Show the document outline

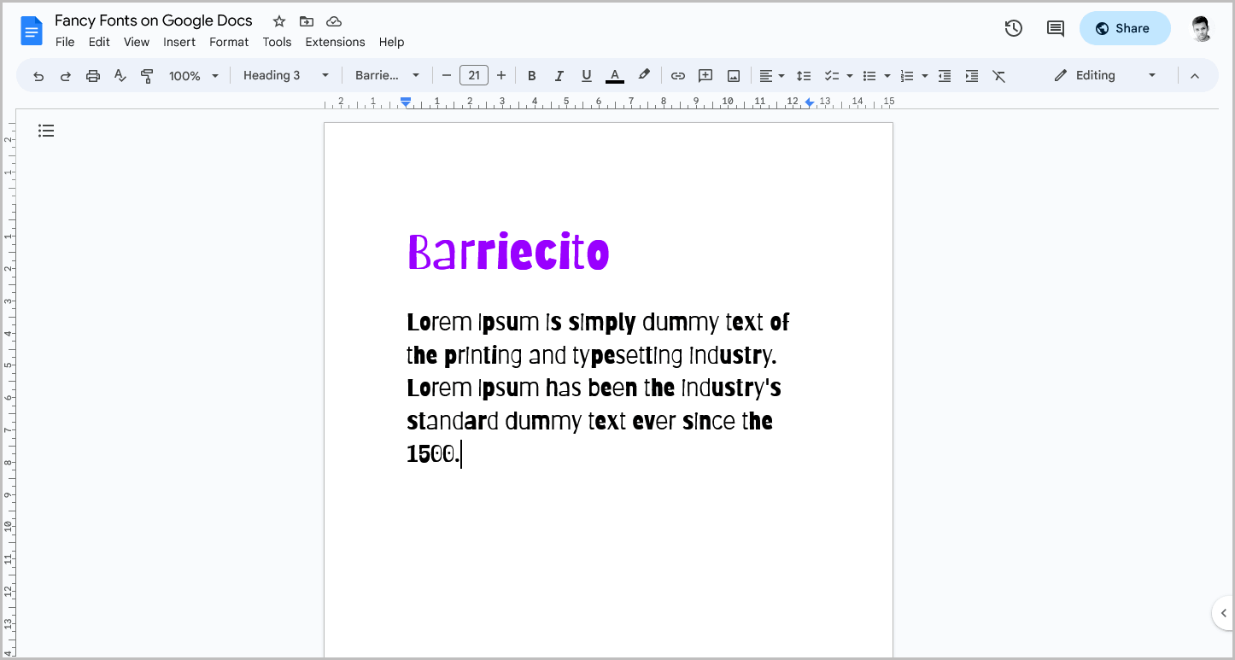[x=46, y=130]
